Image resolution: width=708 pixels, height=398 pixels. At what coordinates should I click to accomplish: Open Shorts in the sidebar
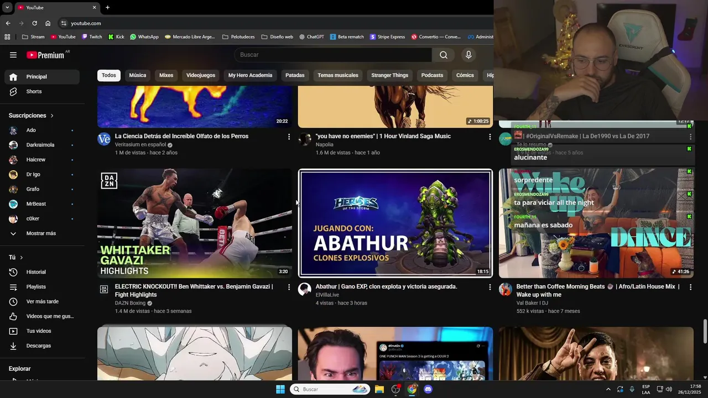42,92
